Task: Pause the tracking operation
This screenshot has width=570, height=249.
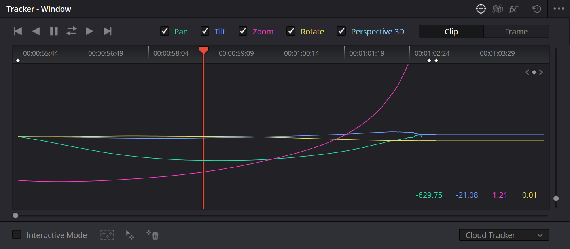Action: [54, 31]
